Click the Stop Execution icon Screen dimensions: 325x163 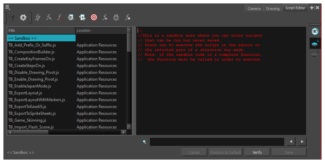[x=127, y=17]
